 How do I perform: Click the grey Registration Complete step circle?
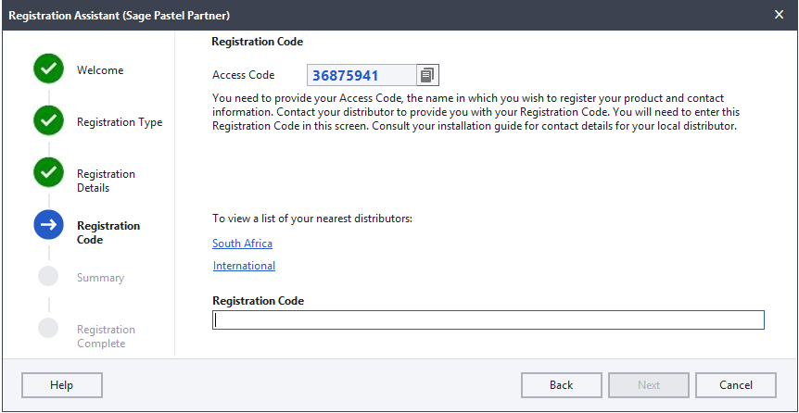click(x=48, y=329)
